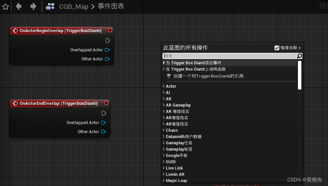Toggle the 情境关联 checkbox
Image resolution: width=328 pixels, height=186 pixels.
277,48
